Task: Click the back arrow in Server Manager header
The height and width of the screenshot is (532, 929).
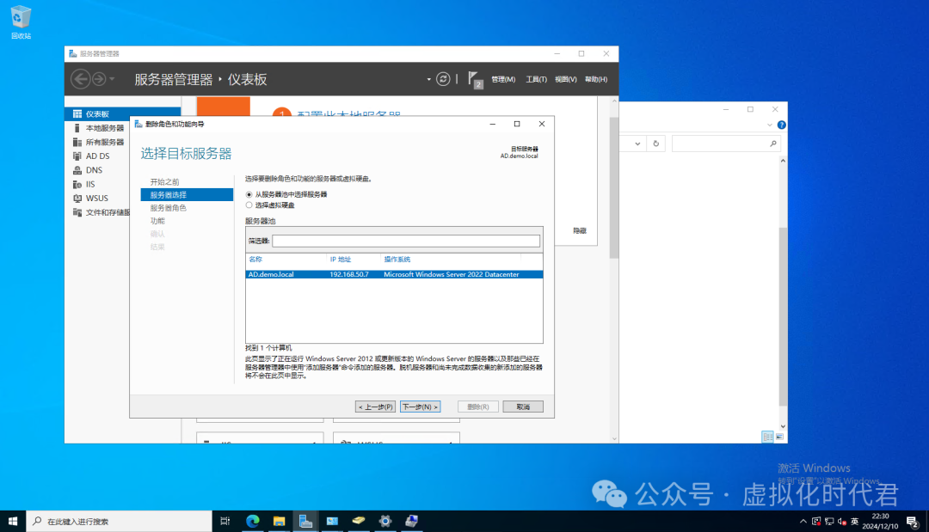Action: [81, 79]
